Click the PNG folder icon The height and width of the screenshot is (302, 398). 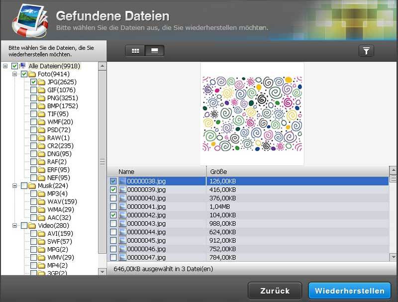(41, 98)
